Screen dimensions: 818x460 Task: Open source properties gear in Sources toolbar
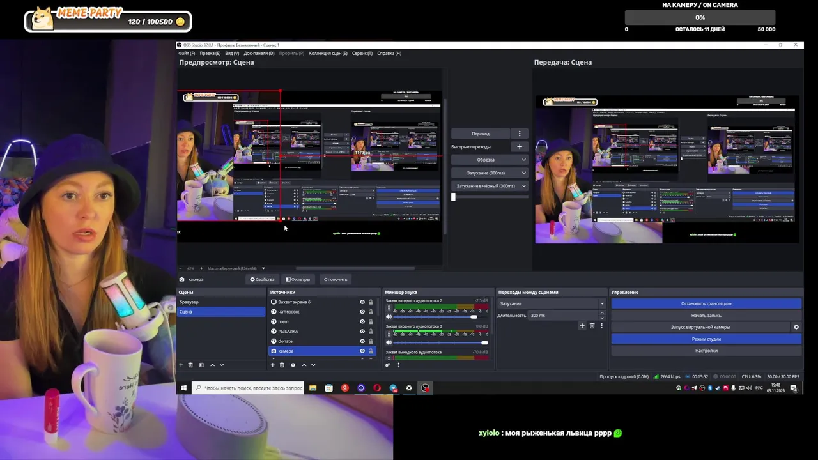click(x=293, y=365)
